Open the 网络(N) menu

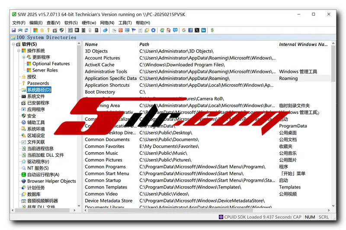point(107,23)
